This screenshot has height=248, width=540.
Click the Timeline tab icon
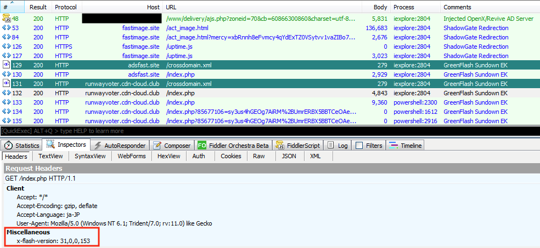(x=393, y=146)
